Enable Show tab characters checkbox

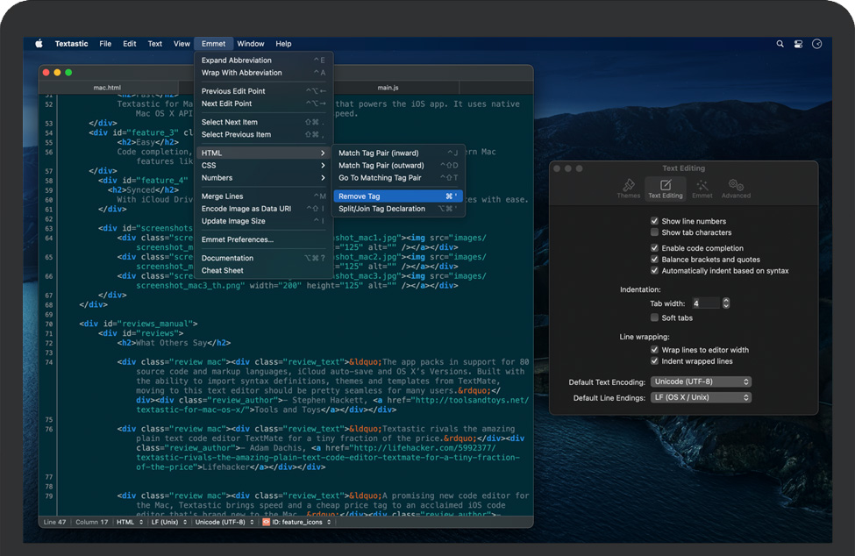click(x=654, y=232)
